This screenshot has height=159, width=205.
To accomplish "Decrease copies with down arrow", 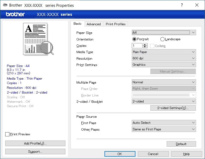I will (x=145, y=47).
